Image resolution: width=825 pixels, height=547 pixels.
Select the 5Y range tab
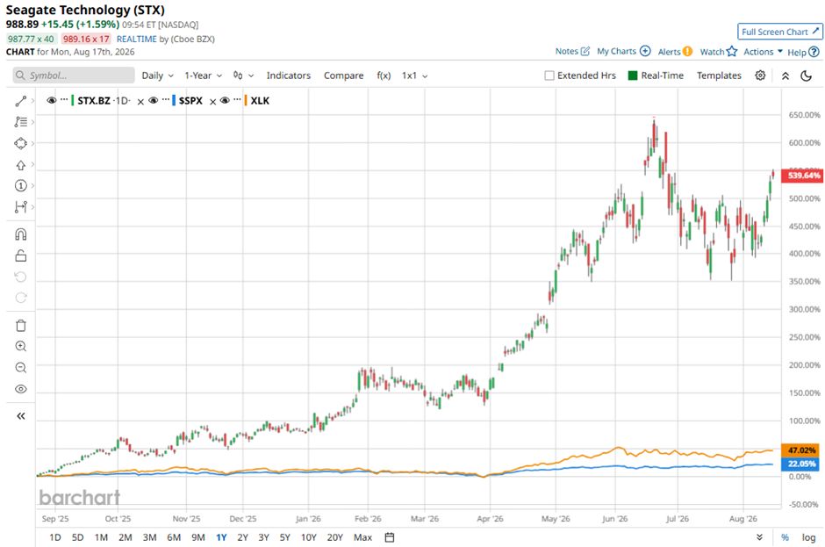coord(284,537)
